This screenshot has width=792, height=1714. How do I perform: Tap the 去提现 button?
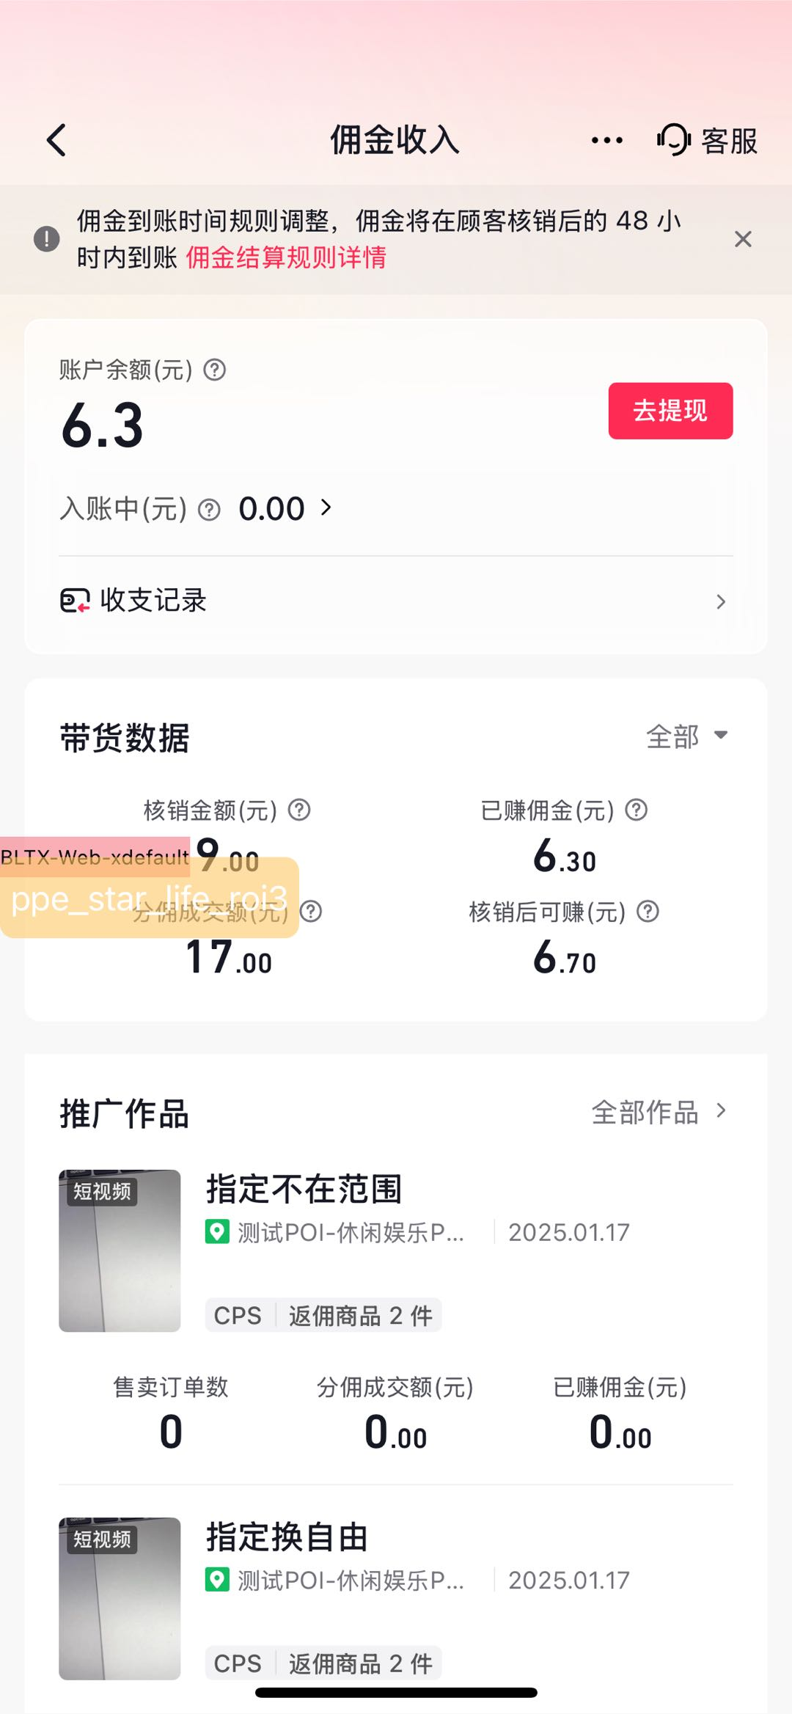point(670,411)
